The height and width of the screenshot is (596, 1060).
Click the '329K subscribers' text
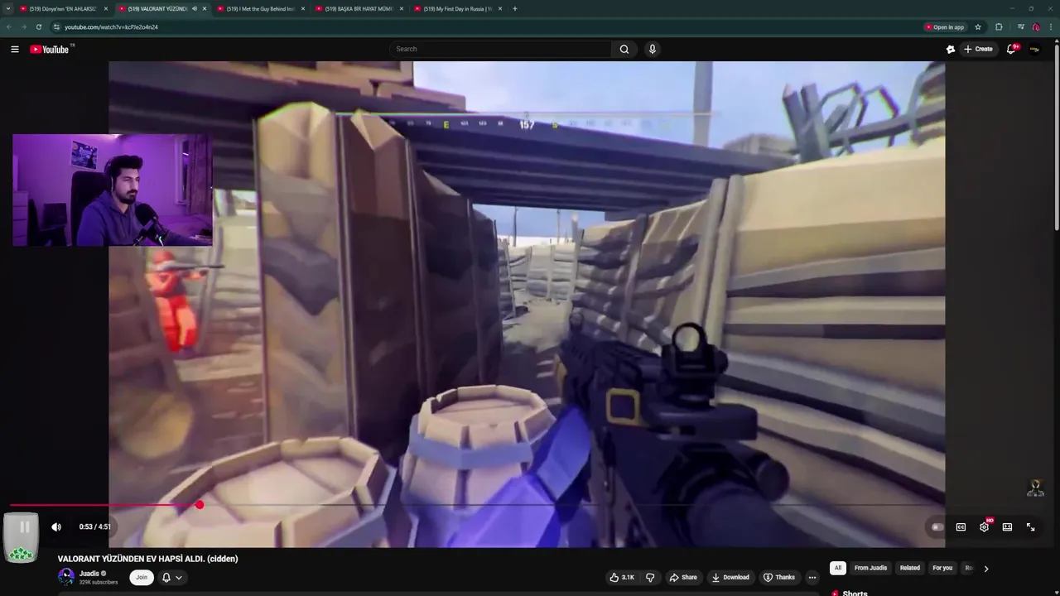[99, 582]
